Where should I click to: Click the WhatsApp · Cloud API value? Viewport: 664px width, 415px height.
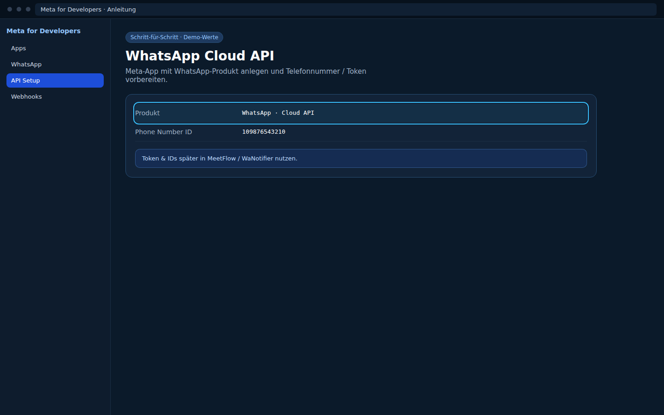pos(278,113)
